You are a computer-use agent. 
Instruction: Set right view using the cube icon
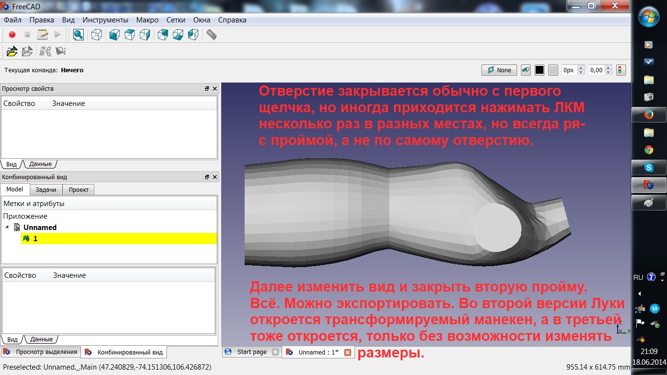[145, 35]
